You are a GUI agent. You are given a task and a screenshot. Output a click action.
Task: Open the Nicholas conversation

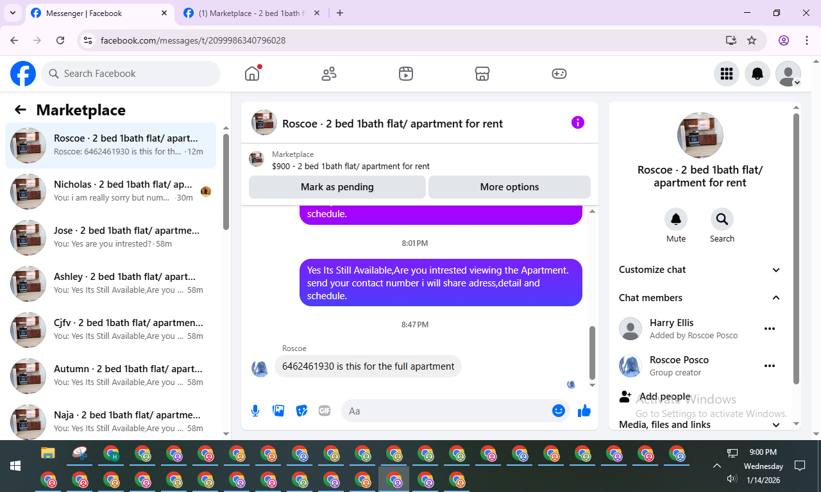coord(111,192)
